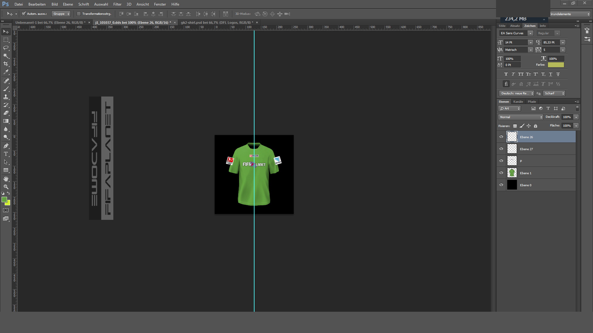Open the EA Sans Curves font dropdown
593x333 pixels.
pos(530,33)
